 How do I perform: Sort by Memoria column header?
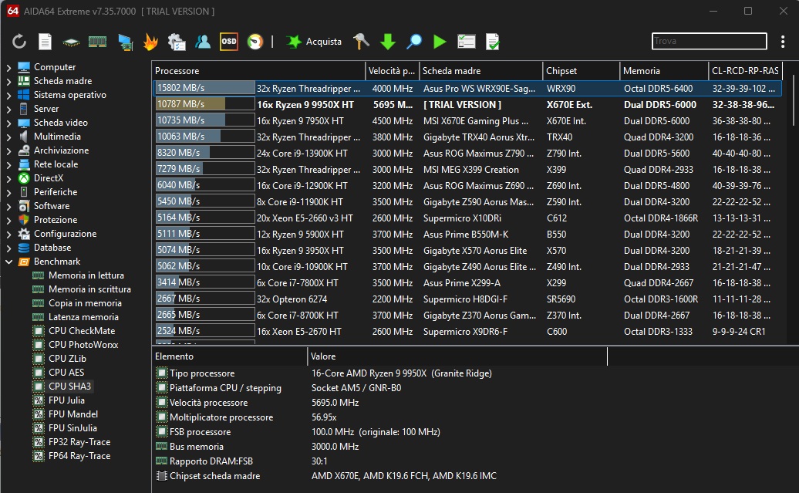pos(664,71)
